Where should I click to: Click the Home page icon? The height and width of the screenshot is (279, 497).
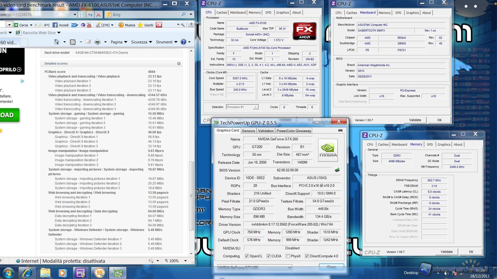[x=57, y=42]
